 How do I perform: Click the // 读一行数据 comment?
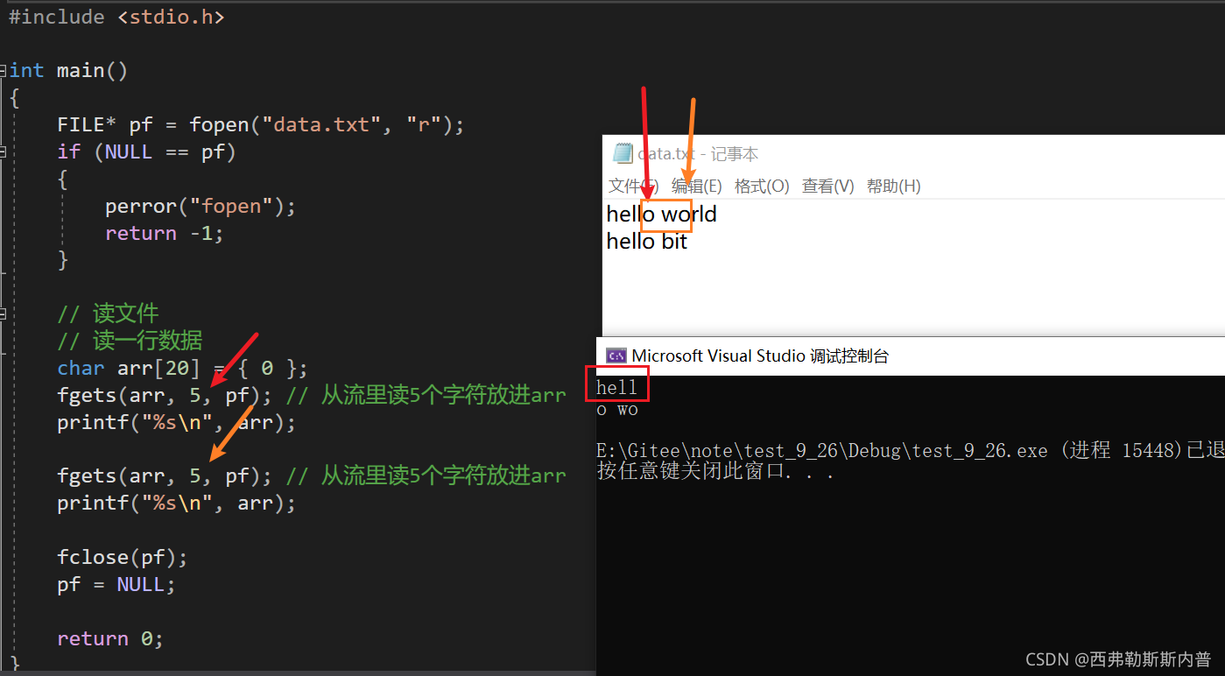pyautogui.click(x=130, y=341)
